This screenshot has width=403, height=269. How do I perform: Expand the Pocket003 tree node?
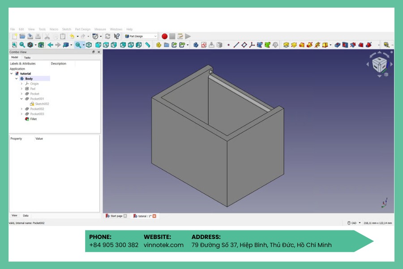tap(21, 114)
